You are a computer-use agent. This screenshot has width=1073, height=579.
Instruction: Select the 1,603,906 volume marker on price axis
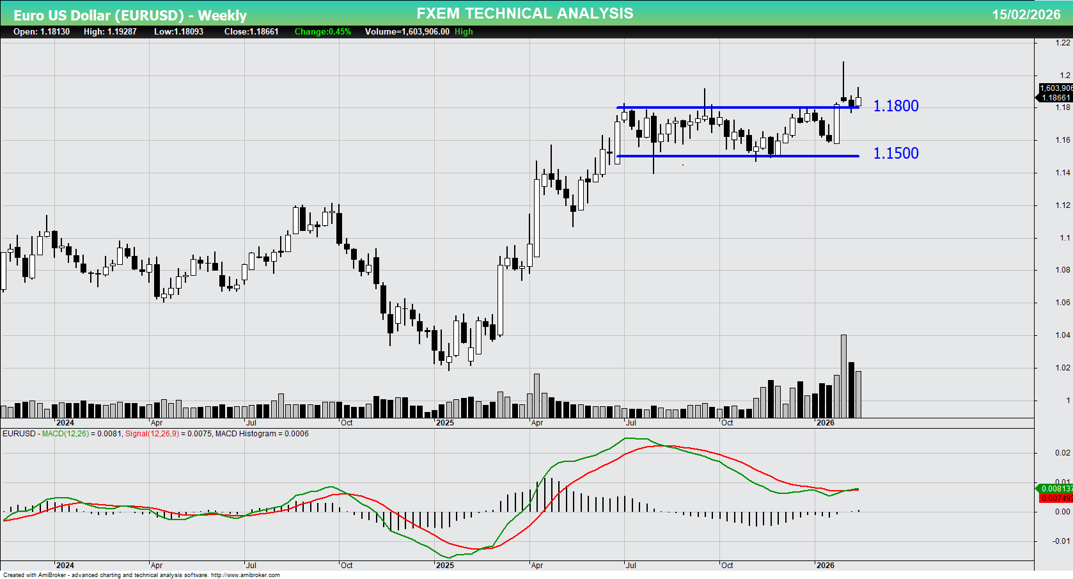coord(1054,87)
